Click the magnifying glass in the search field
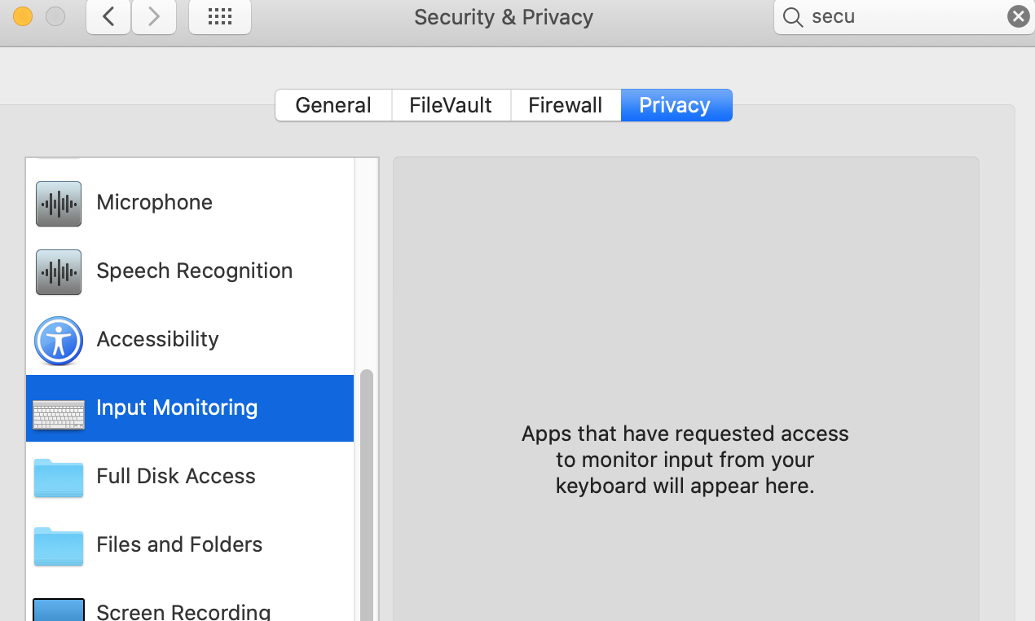Image resolution: width=1035 pixels, height=621 pixels. [791, 16]
